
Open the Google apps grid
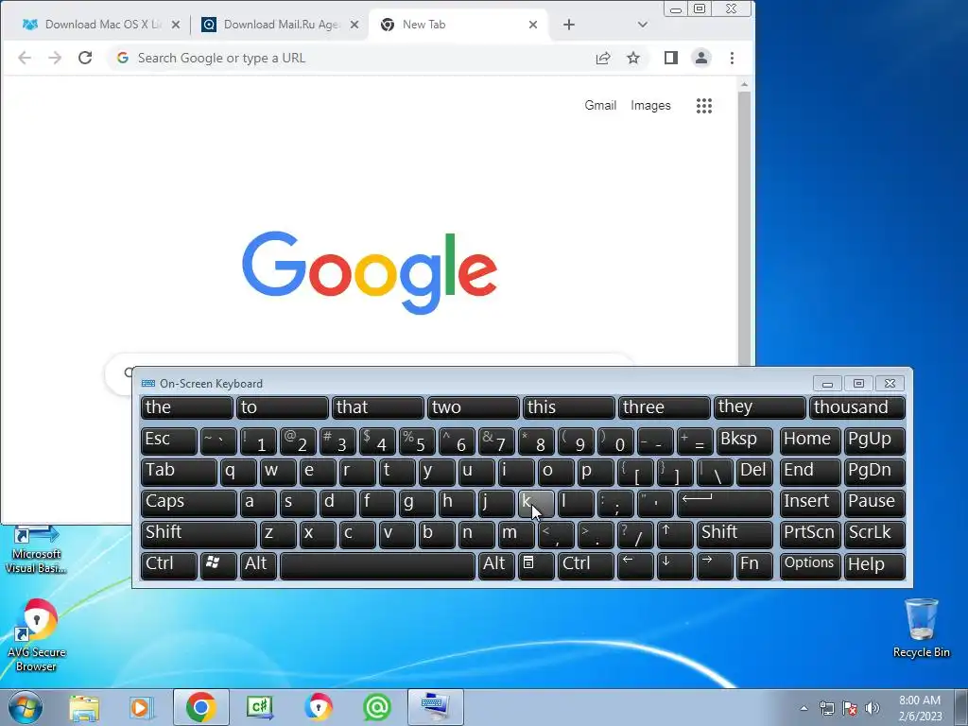click(x=704, y=106)
